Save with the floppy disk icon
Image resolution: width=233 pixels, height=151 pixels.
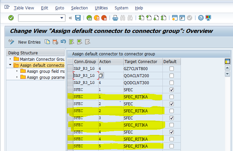point(78,18)
